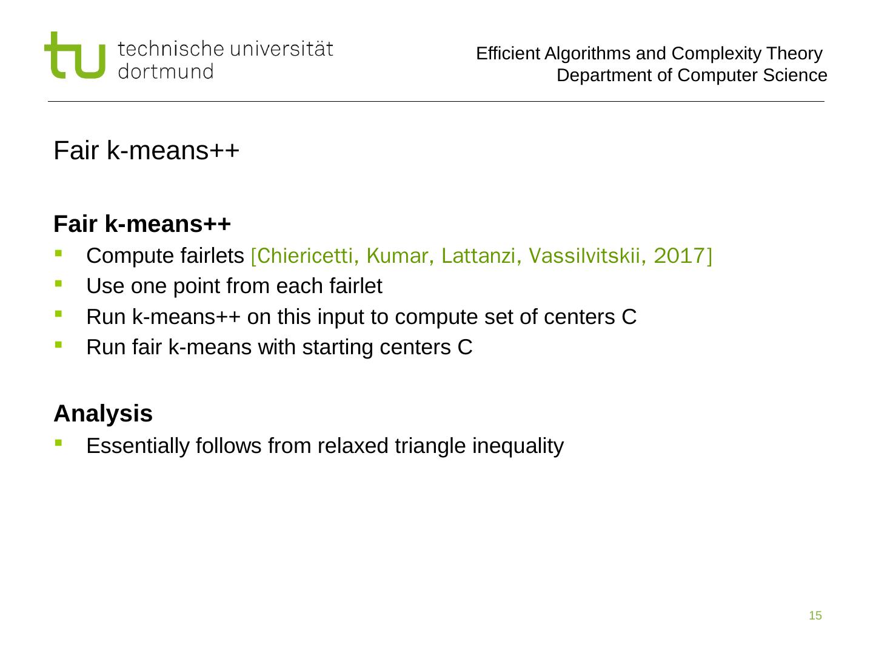Click the bullet before 'Use one point'
Viewport: 873px width, 654px height.
click(x=58, y=283)
